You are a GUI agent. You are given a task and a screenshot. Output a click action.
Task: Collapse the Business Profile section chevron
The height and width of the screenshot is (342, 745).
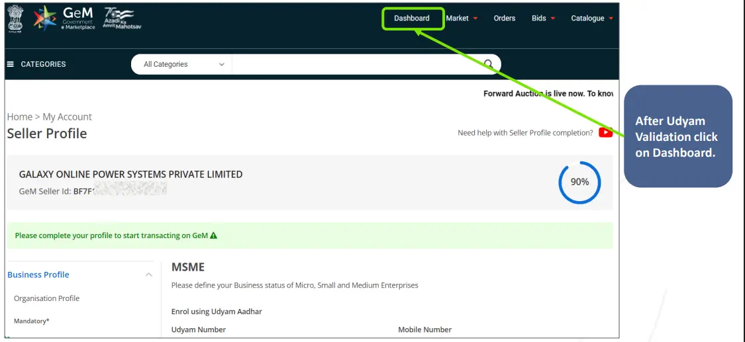pos(149,275)
